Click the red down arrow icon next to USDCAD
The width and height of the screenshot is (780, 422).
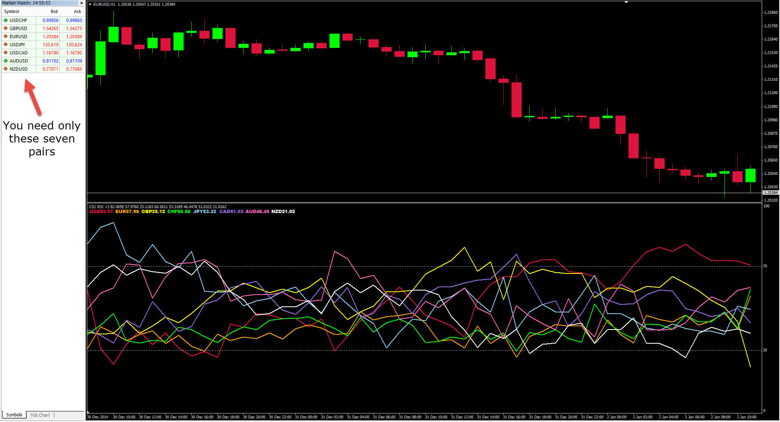click(x=6, y=53)
